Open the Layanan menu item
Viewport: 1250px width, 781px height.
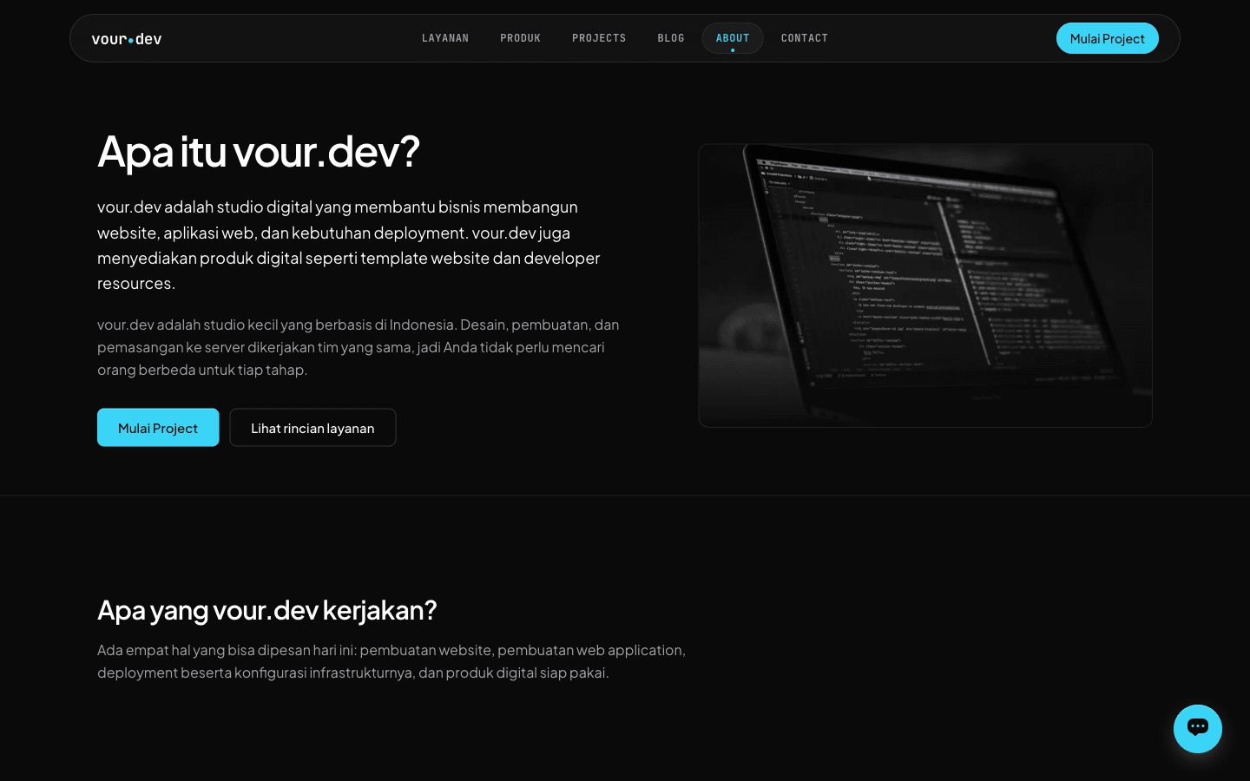[x=445, y=38]
